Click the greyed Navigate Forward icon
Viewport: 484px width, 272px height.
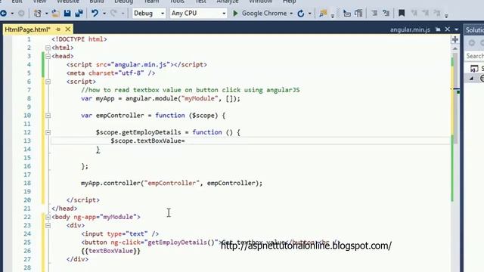(x=21, y=14)
